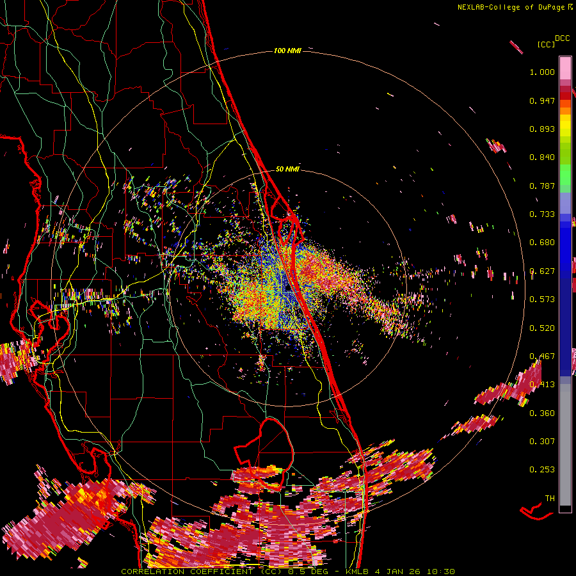The image size is (576, 576).
Task: Click the 0.573 color scale value
Action: pos(542,300)
